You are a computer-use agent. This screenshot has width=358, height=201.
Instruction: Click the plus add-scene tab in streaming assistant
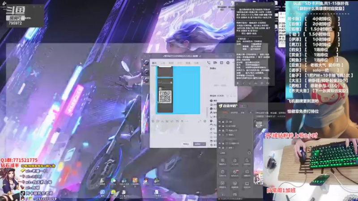point(251,113)
